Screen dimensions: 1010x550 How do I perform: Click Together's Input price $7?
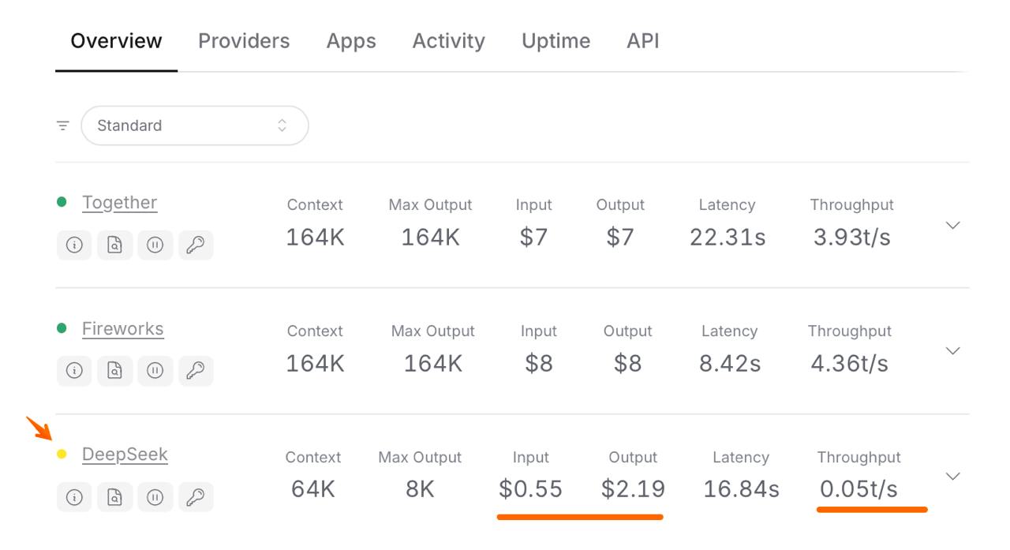533,237
